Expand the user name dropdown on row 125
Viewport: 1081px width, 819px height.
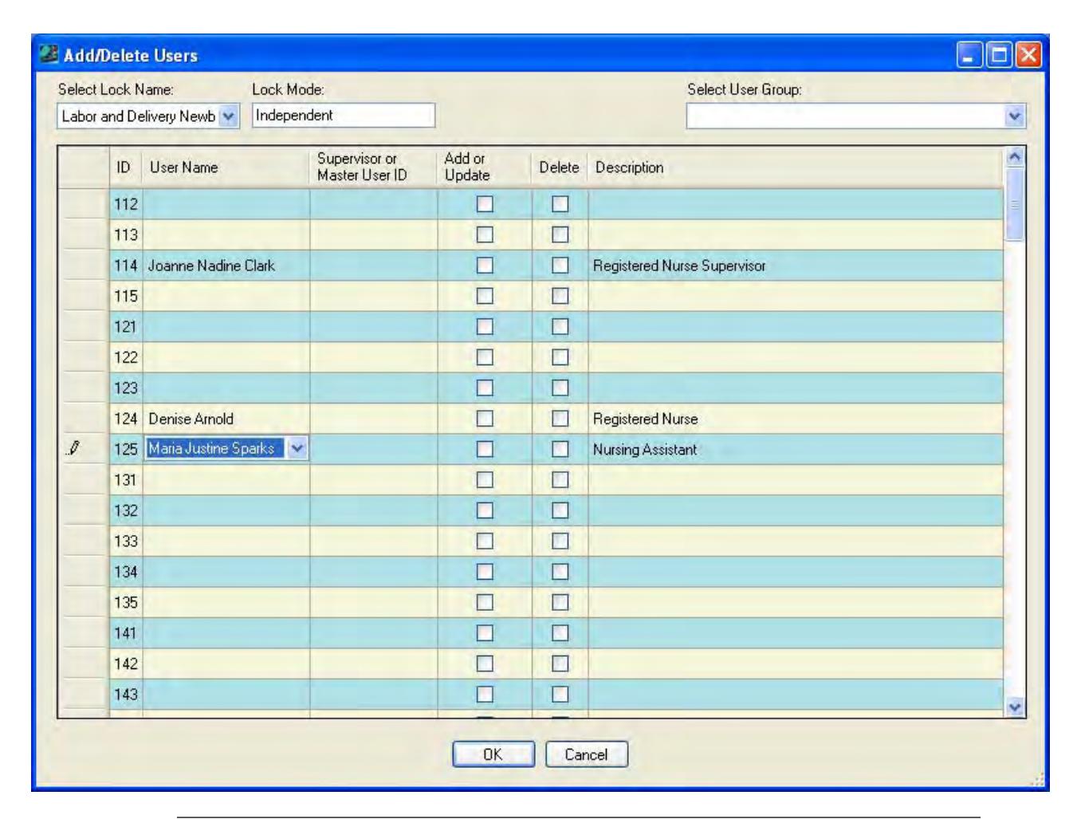tap(297, 449)
